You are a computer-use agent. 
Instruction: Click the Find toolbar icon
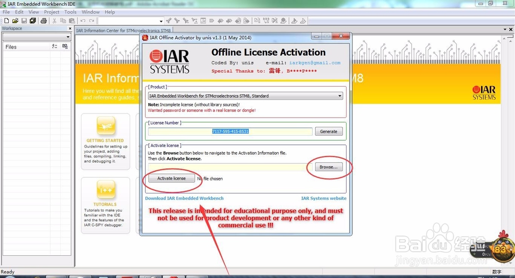pyautogui.click(x=185, y=21)
